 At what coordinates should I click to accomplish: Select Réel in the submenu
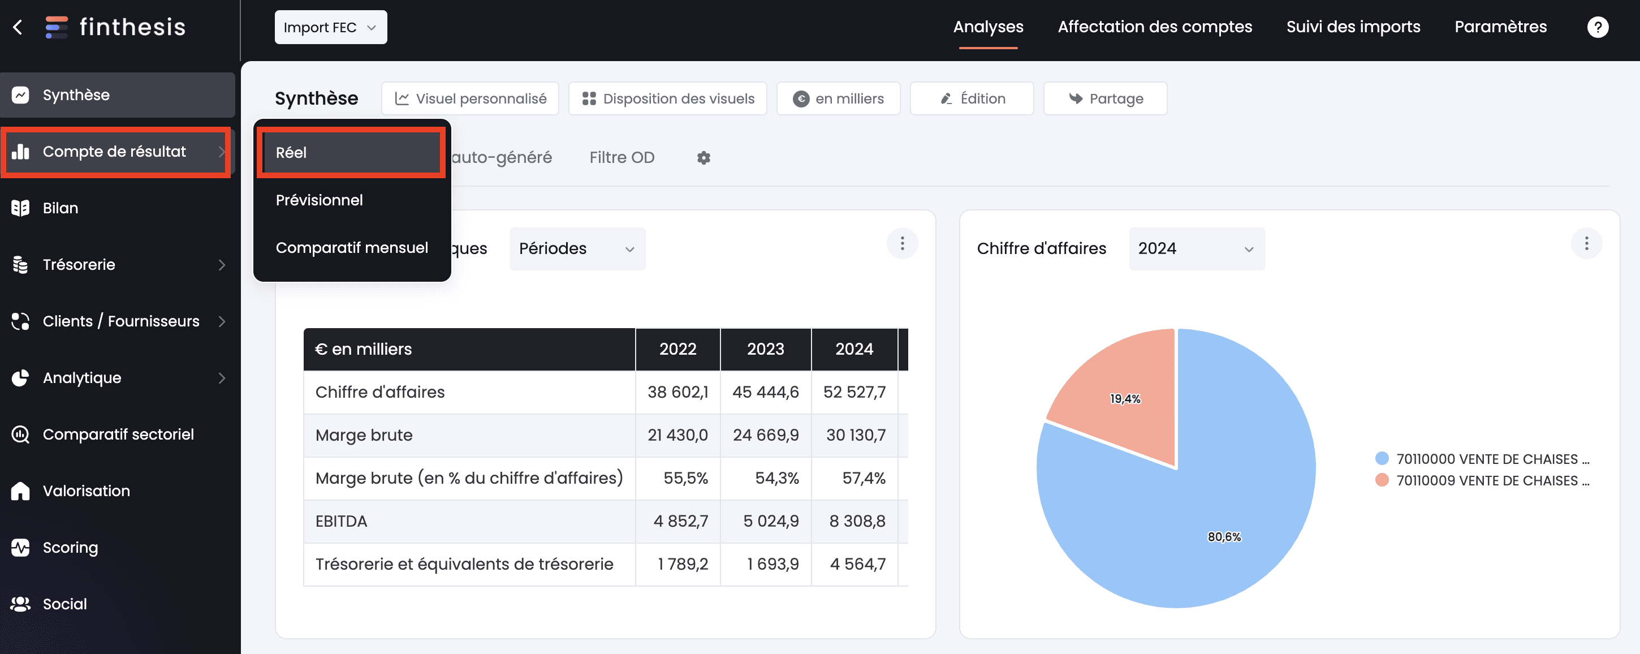(x=351, y=153)
